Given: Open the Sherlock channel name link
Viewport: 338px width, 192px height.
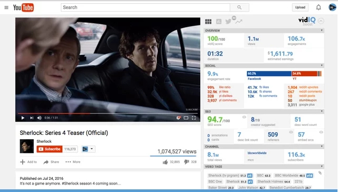Looking at the screenshot, I should pyautogui.click(x=44, y=141).
